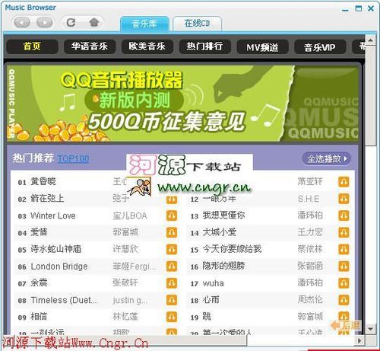The image size is (380, 351).
Task: Download song 15 今天你要嫁给我
Action: pos(344,249)
